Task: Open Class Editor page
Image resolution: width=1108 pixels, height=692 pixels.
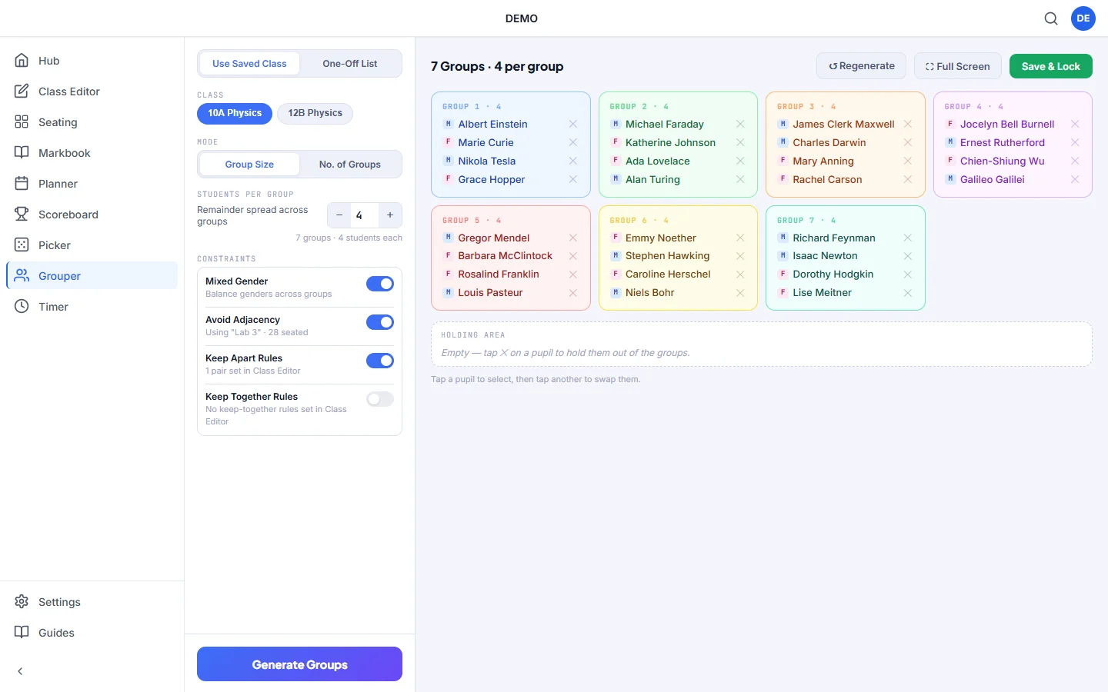Action: pyautogui.click(x=92, y=91)
